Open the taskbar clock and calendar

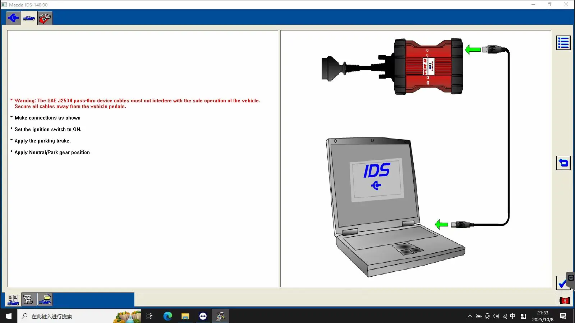click(543, 316)
